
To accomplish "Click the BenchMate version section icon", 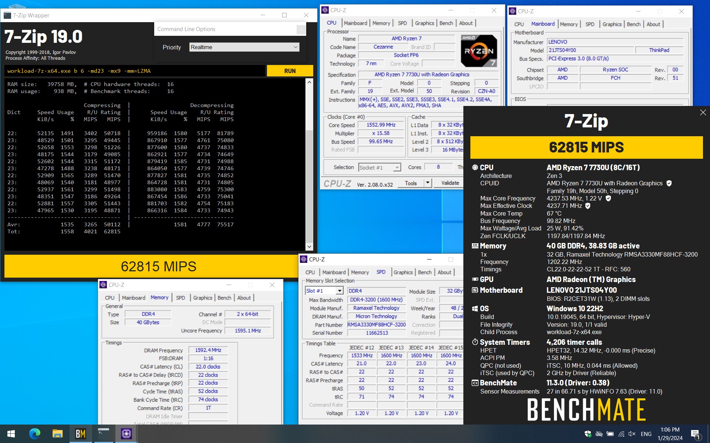I will [x=475, y=383].
